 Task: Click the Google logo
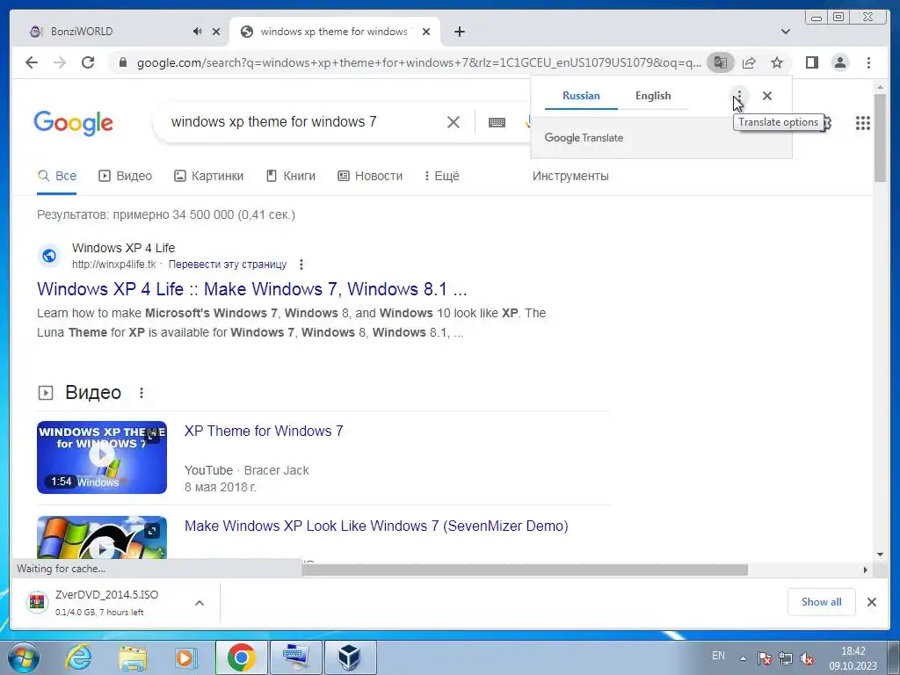tap(73, 123)
